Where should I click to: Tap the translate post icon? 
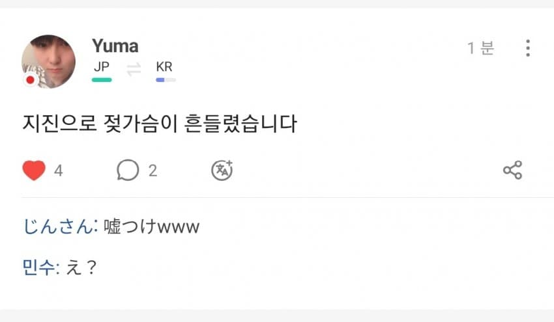coord(222,170)
